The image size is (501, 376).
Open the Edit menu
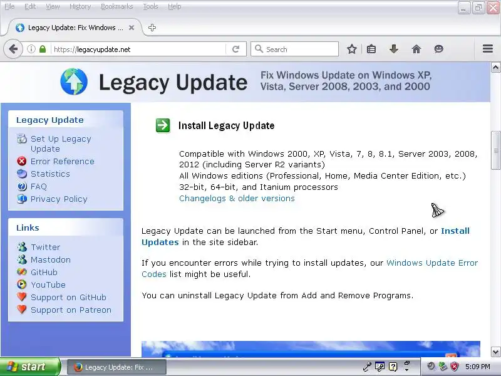[30, 6]
